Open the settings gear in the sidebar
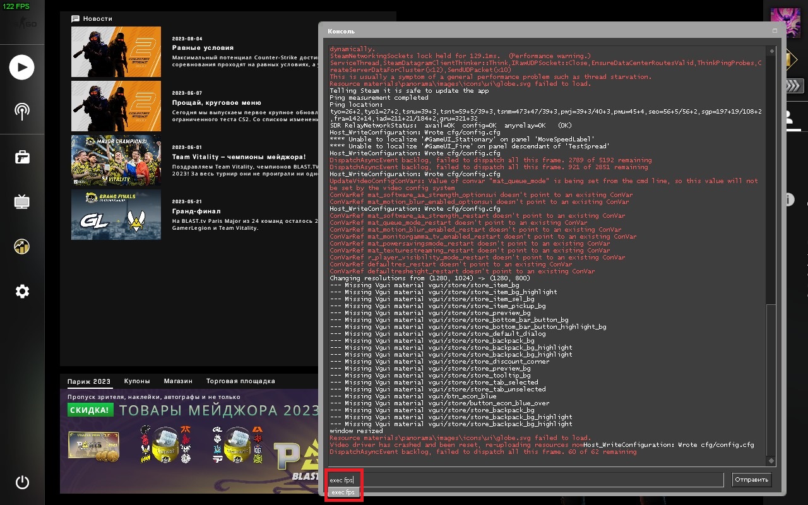This screenshot has height=505, width=808. 22,292
